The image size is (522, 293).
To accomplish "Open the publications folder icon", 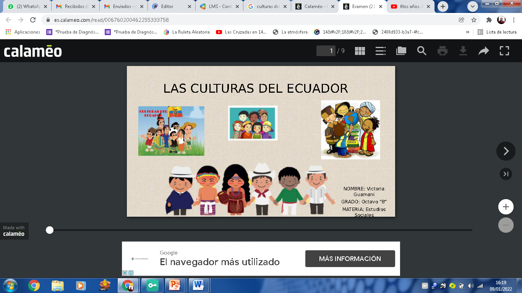I will pos(400,50).
